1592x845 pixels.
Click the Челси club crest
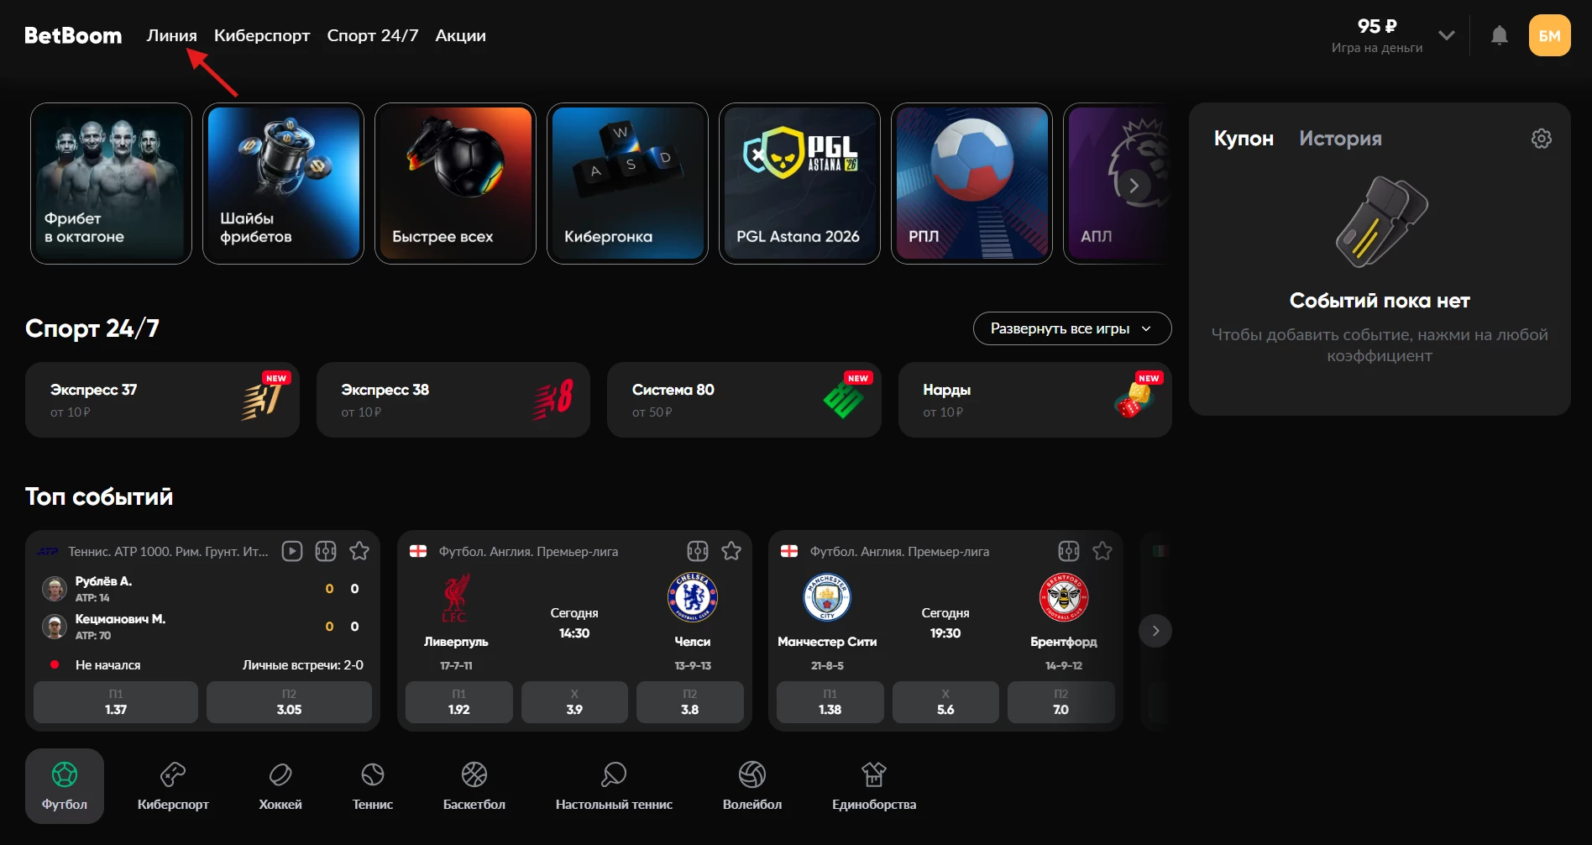pyautogui.click(x=693, y=597)
